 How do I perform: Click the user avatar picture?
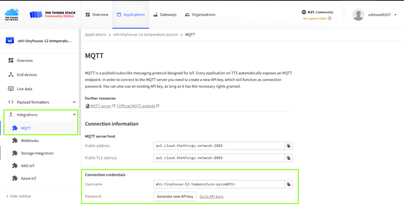[358, 15]
